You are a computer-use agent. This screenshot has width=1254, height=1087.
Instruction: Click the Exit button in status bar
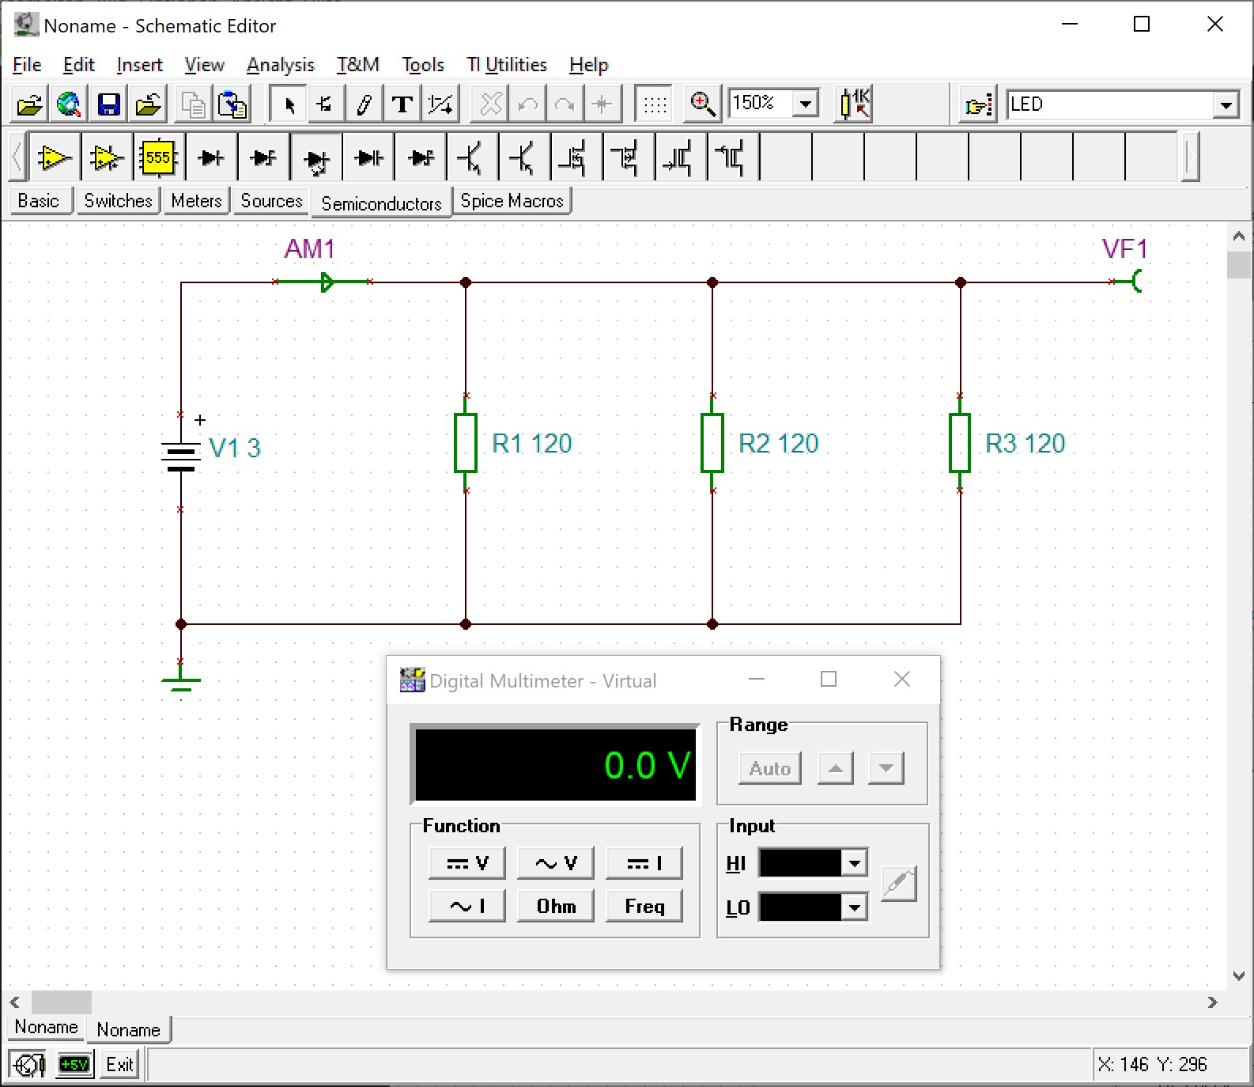[119, 1065]
